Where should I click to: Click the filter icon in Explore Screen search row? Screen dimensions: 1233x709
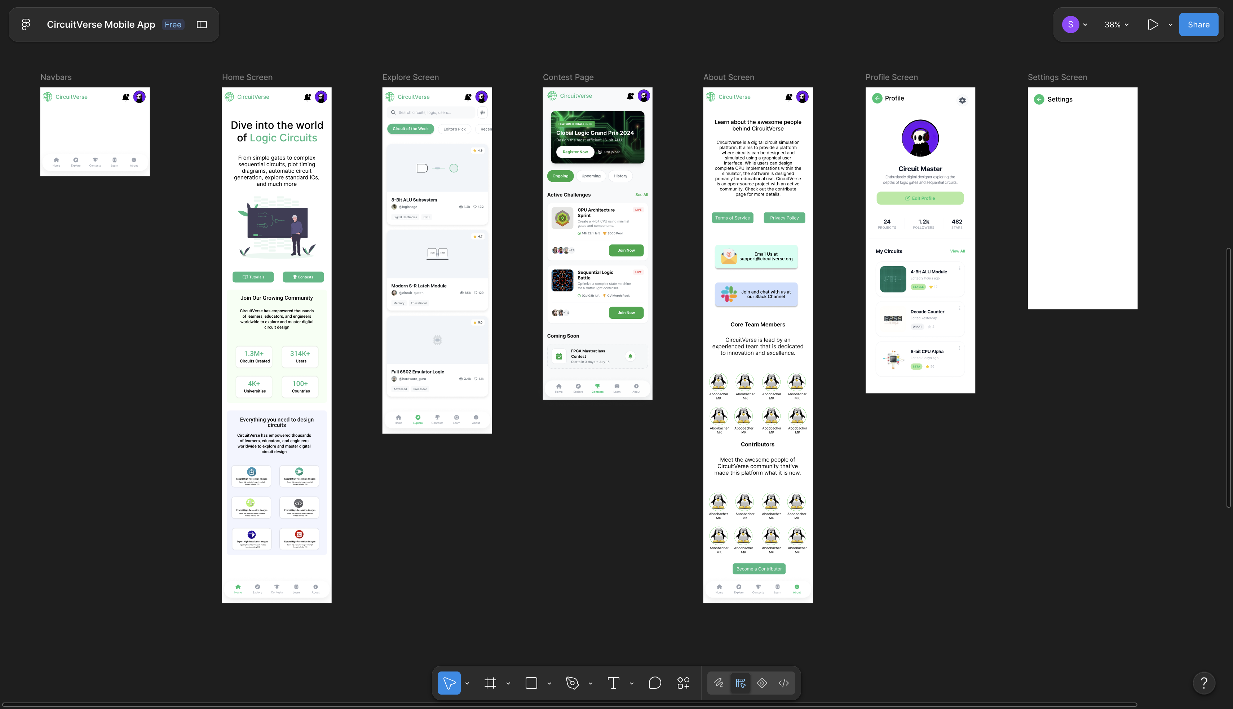(x=482, y=113)
